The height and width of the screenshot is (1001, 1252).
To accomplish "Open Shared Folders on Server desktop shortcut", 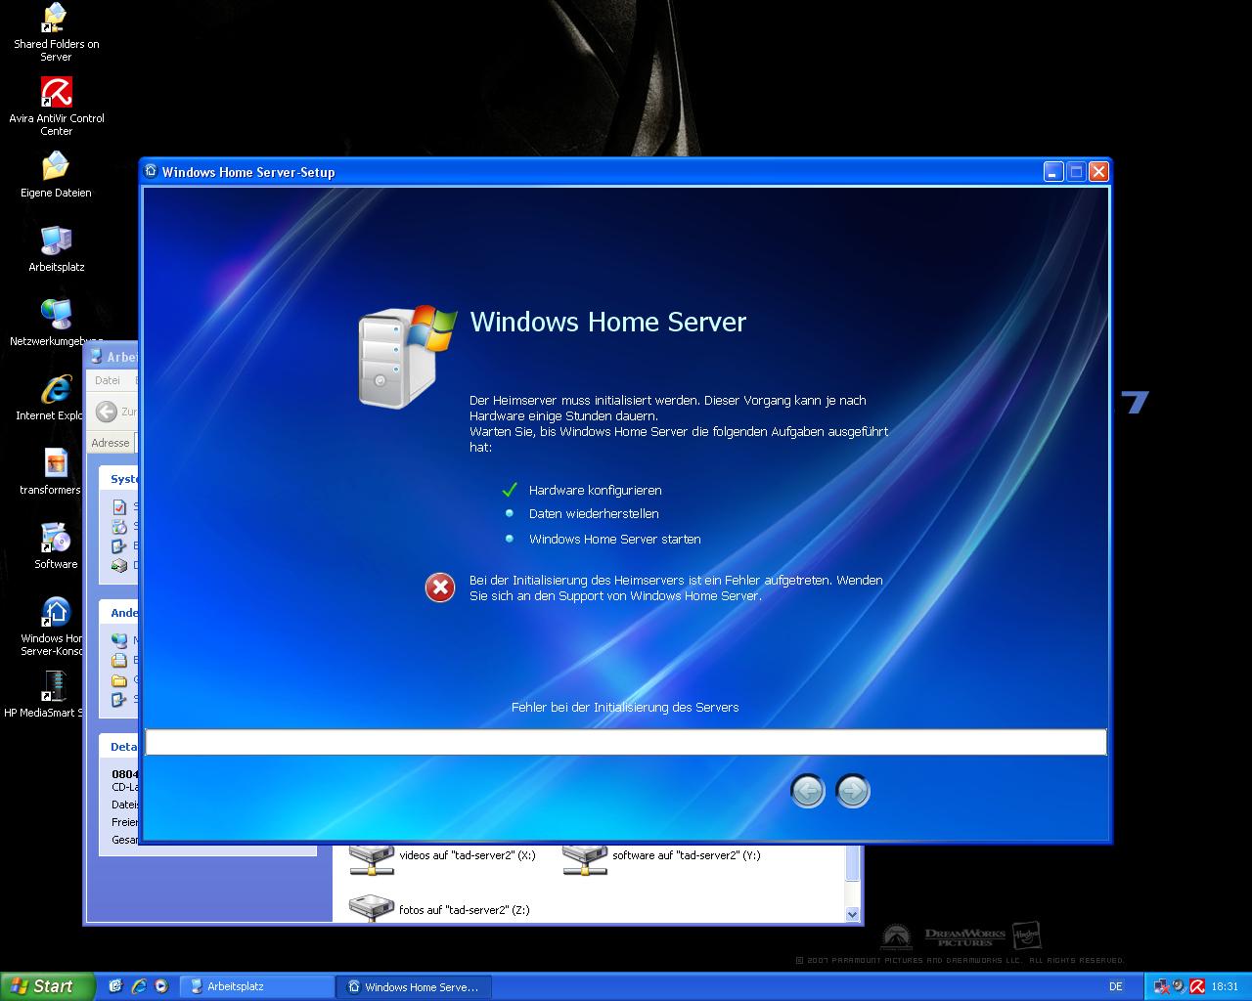I will click(x=56, y=33).
